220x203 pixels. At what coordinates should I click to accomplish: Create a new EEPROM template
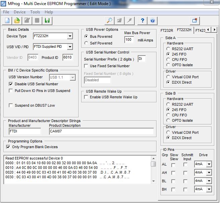(7, 21)
